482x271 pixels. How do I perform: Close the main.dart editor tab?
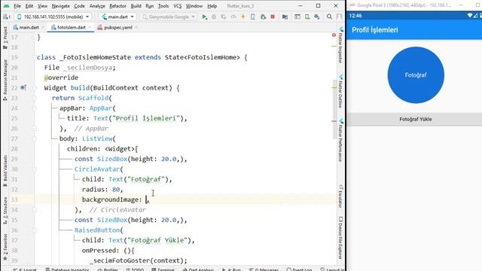pyautogui.click(x=43, y=27)
